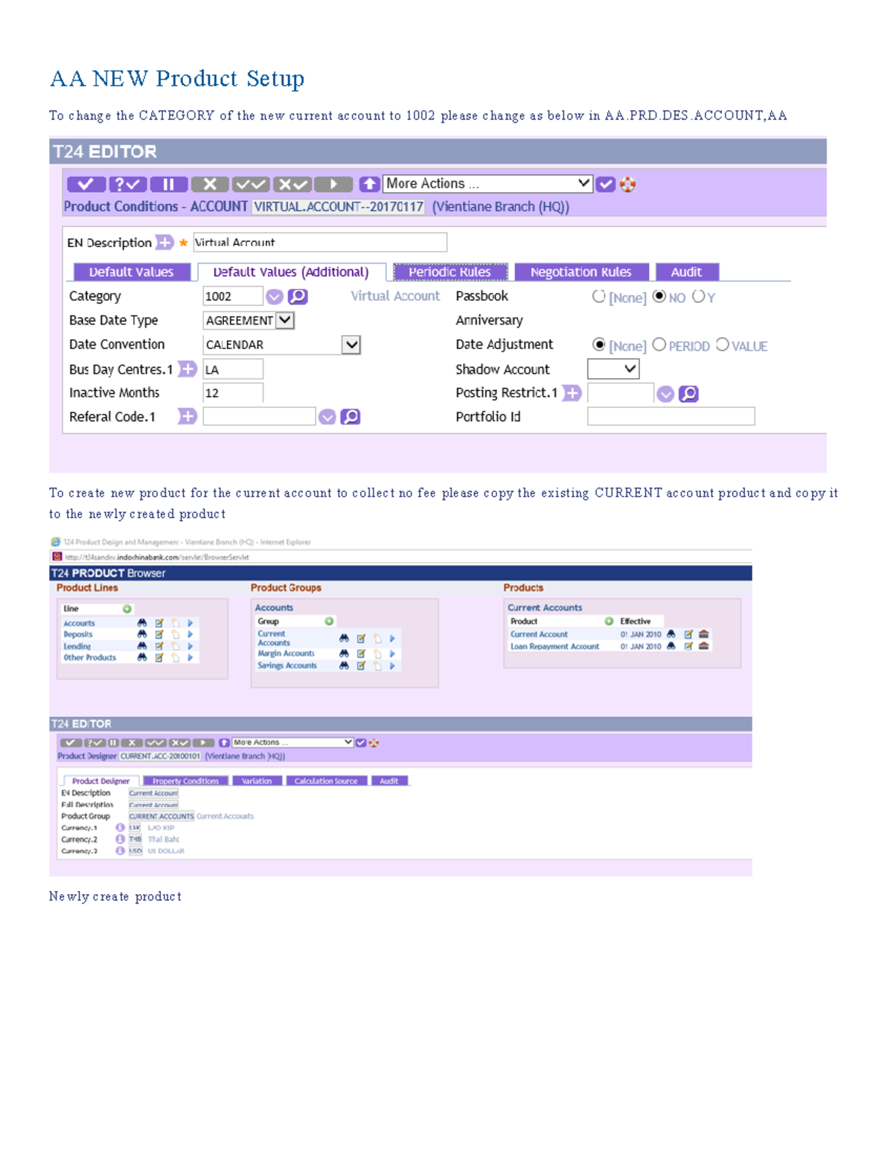
Task: Click into the Category 1002 field
Action: coord(233,296)
